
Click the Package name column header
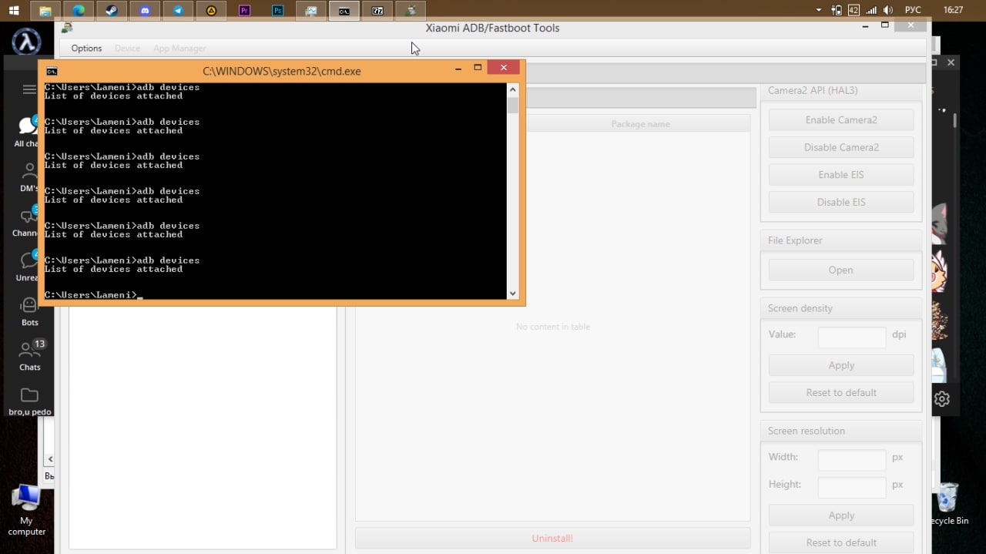point(640,123)
